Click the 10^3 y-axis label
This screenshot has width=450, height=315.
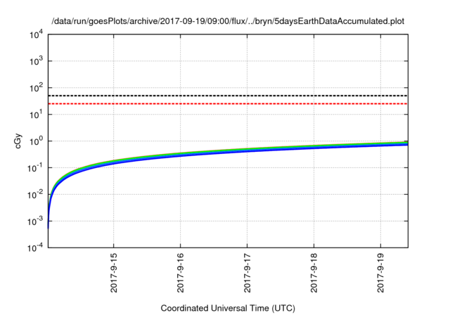coord(36,61)
